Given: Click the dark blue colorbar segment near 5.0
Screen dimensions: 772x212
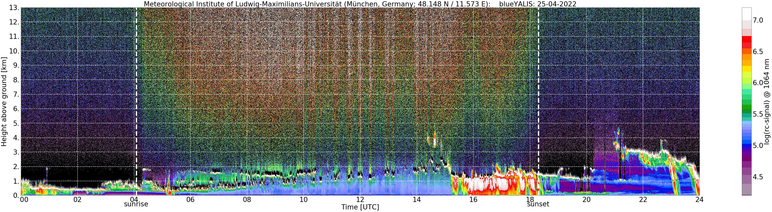Looking at the screenshot, I should tap(747, 145).
